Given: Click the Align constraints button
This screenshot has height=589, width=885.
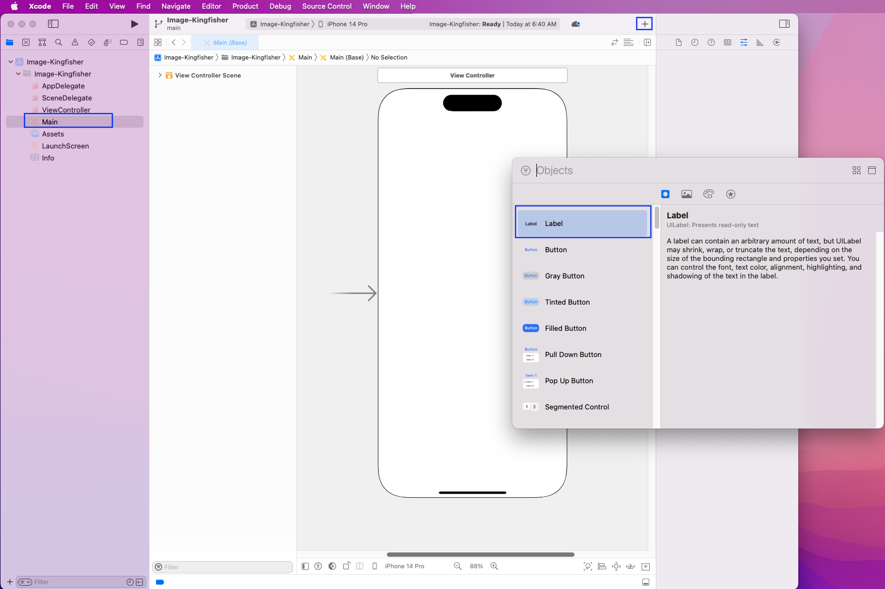Looking at the screenshot, I should [602, 566].
